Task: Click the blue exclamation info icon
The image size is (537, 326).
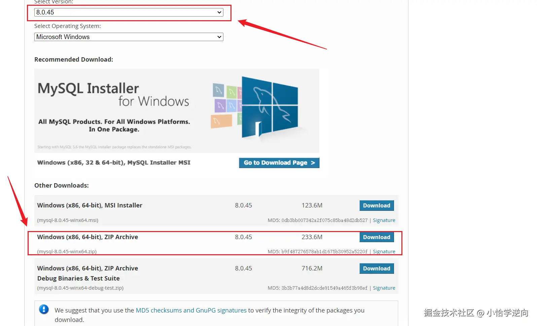Action: pos(44,309)
